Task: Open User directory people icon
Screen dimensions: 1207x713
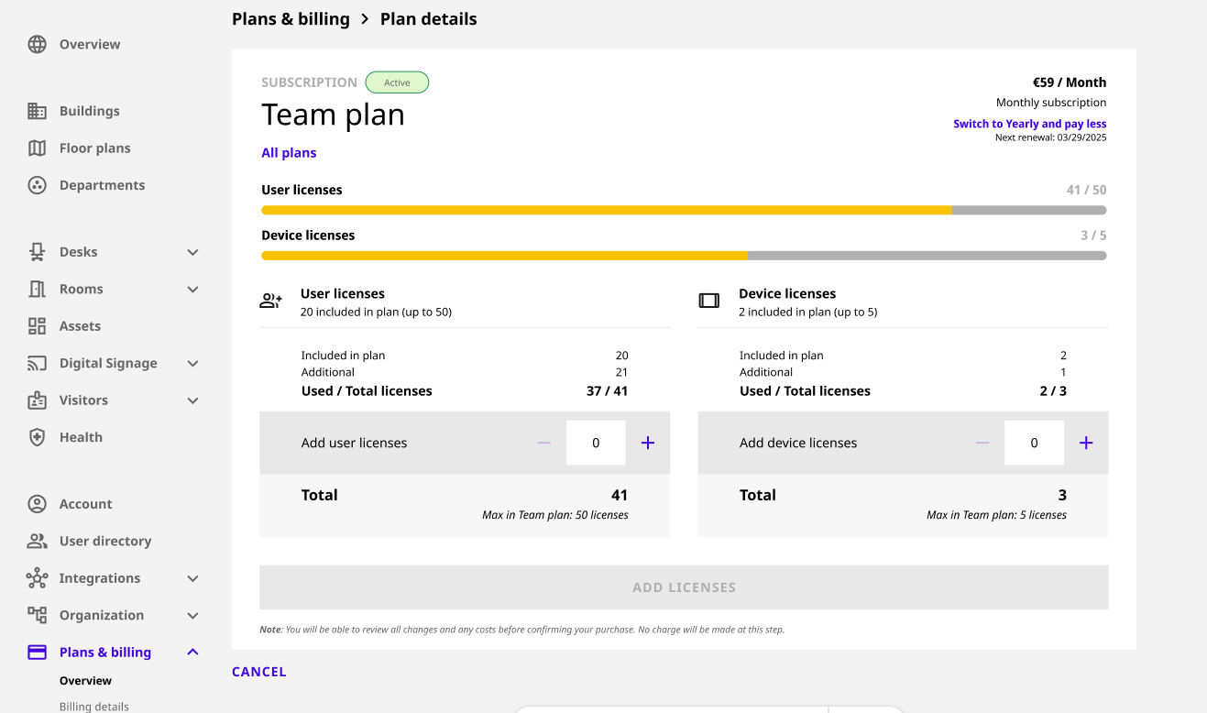Action: tap(37, 541)
